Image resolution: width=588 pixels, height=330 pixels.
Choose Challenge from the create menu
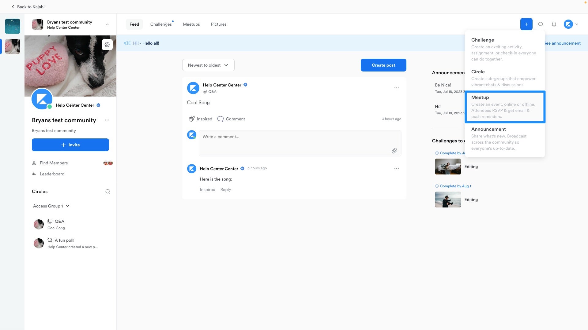505,49
